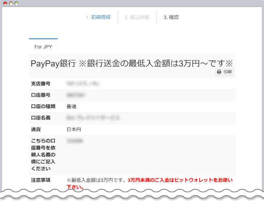Select step 3. 確認

pyautogui.click(x=171, y=17)
